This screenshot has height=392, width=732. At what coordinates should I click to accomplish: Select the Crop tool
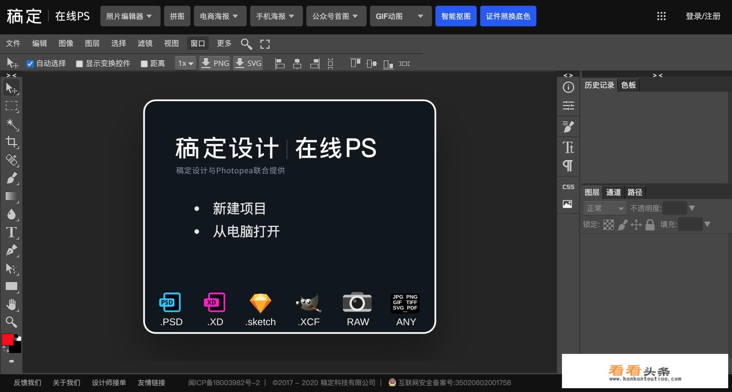coord(11,142)
